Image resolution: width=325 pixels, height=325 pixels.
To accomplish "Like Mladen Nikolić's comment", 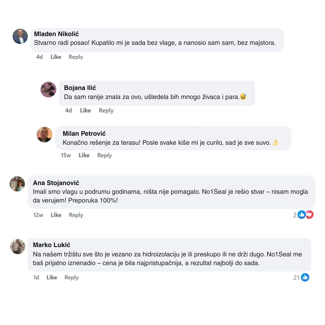I will (56, 57).
